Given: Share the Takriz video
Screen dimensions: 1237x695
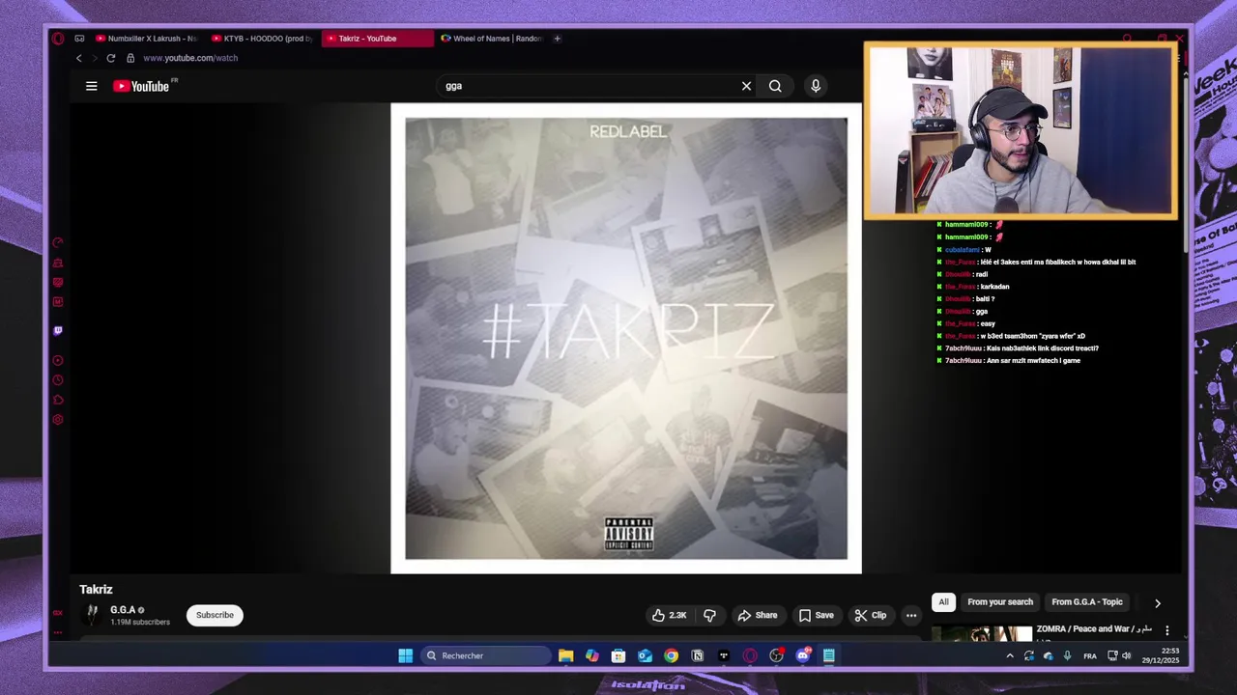Looking at the screenshot, I should pyautogui.click(x=757, y=615).
